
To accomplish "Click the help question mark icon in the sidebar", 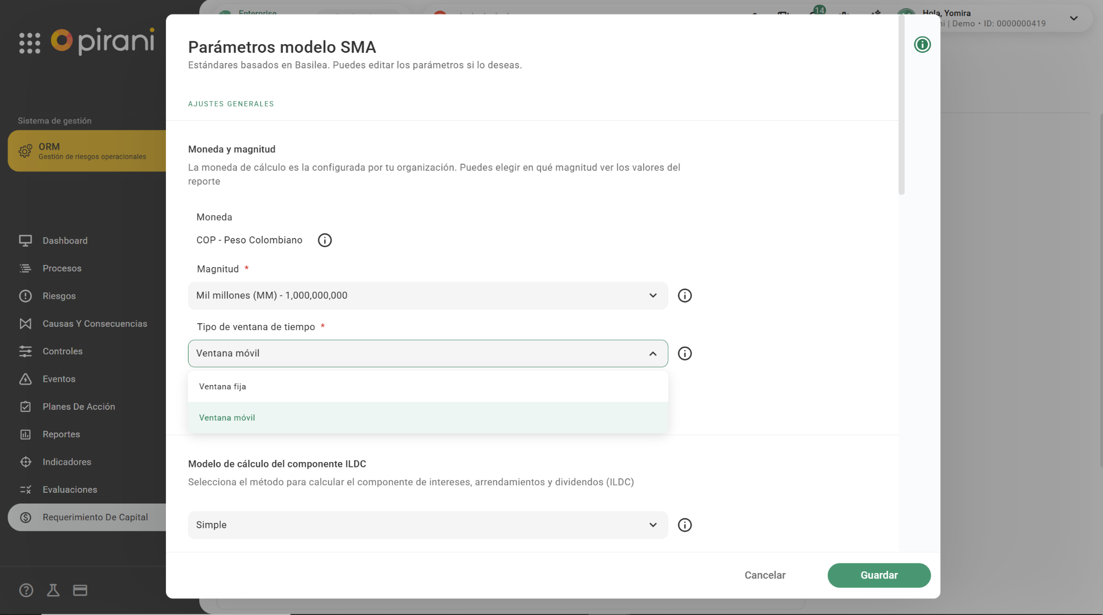I will [x=26, y=590].
